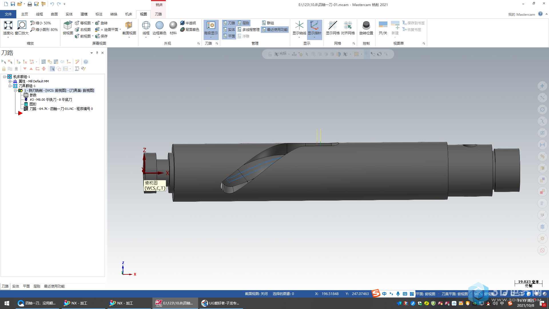Toggle the 刀路 manager panel
Screen dimensions: 549x309
[229, 23]
